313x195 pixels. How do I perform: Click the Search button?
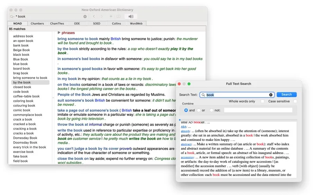[x=286, y=94]
